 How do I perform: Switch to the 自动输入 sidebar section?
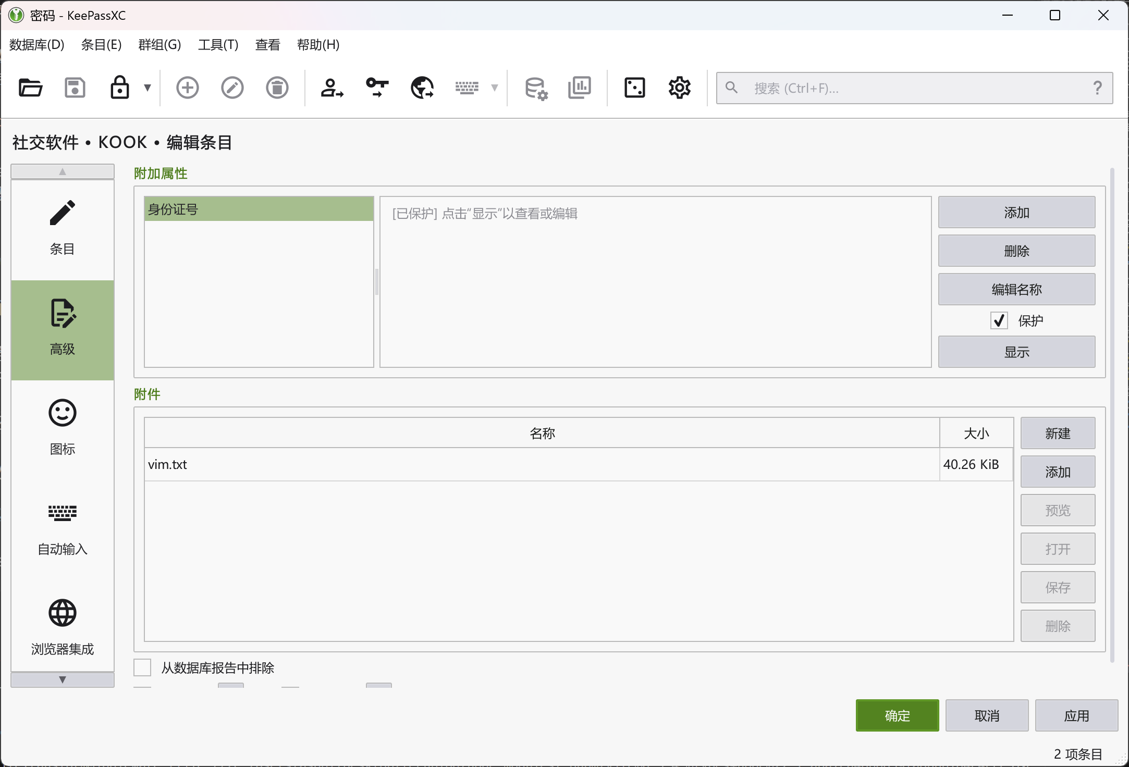[63, 530]
